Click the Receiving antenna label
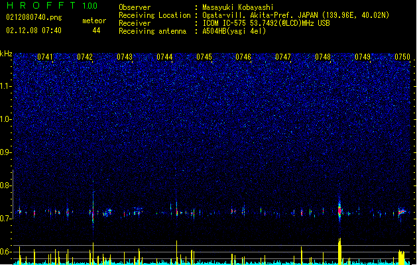Image resolution: width=417 pixels, height=265 pixels. (152, 31)
